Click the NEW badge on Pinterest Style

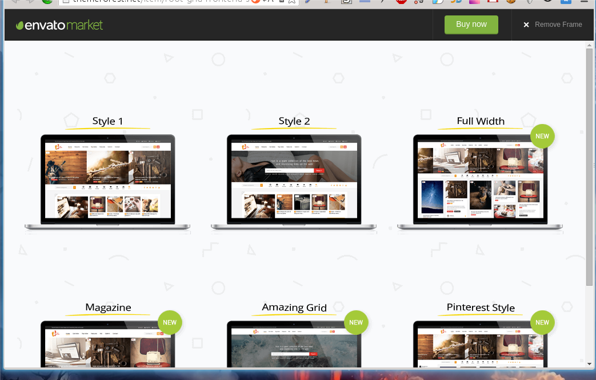[x=542, y=322]
